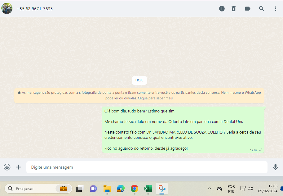Image resolution: width=283 pixels, height=196 pixels.
Task: Open contact +55 62 9671-7633 header
Action: click(35, 9)
